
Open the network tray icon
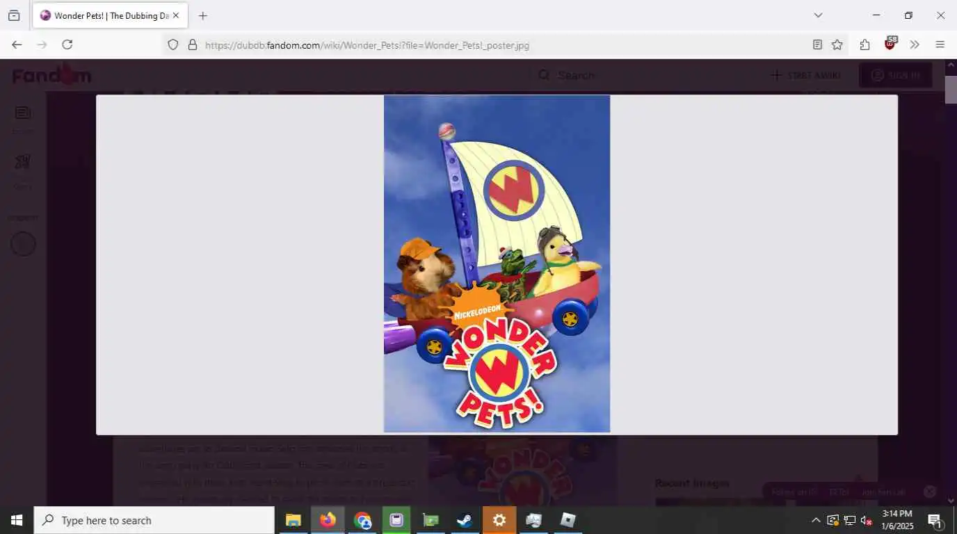pos(849,520)
